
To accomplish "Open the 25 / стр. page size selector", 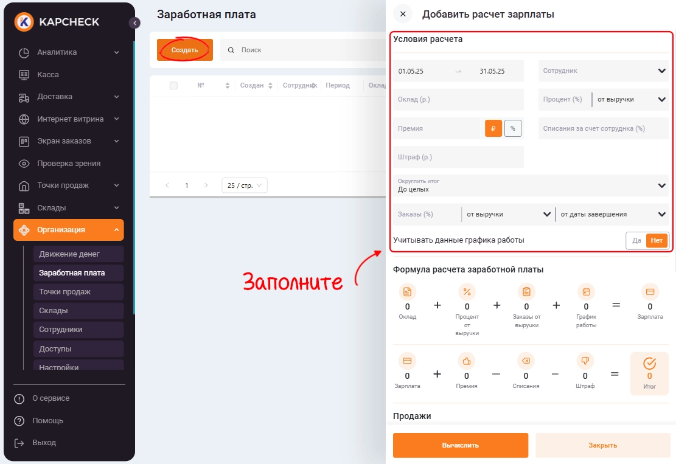I will click(x=245, y=185).
